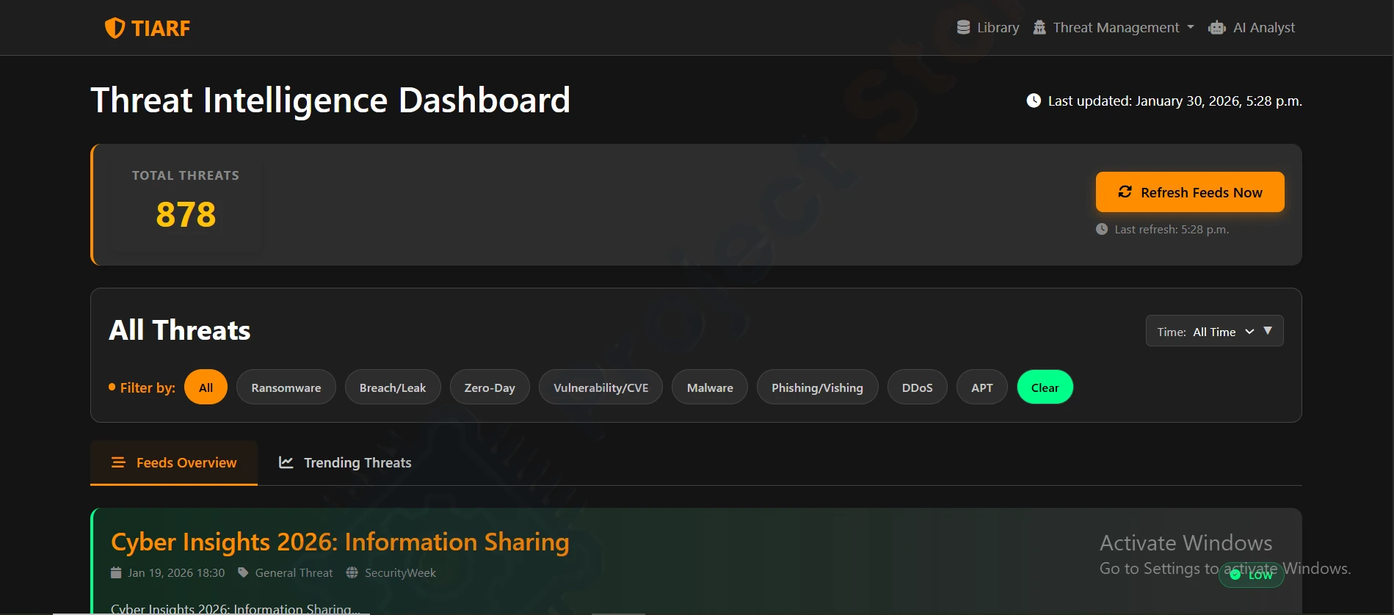Toggle the Zero-Day filter chip
The width and height of the screenshot is (1394, 615).
489,387
